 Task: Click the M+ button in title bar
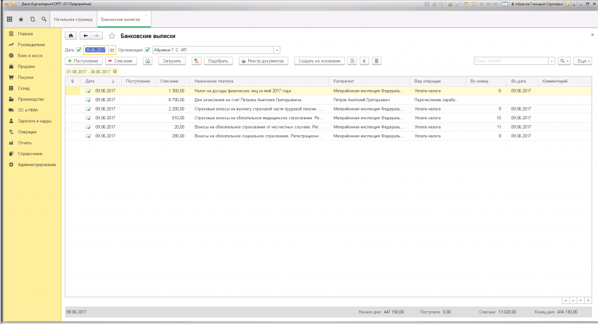pos(489,4)
